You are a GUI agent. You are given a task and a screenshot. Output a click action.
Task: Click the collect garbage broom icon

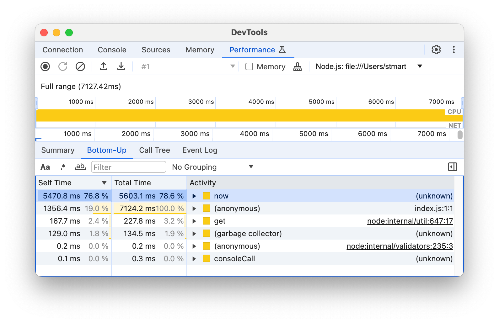(x=297, y=66)
